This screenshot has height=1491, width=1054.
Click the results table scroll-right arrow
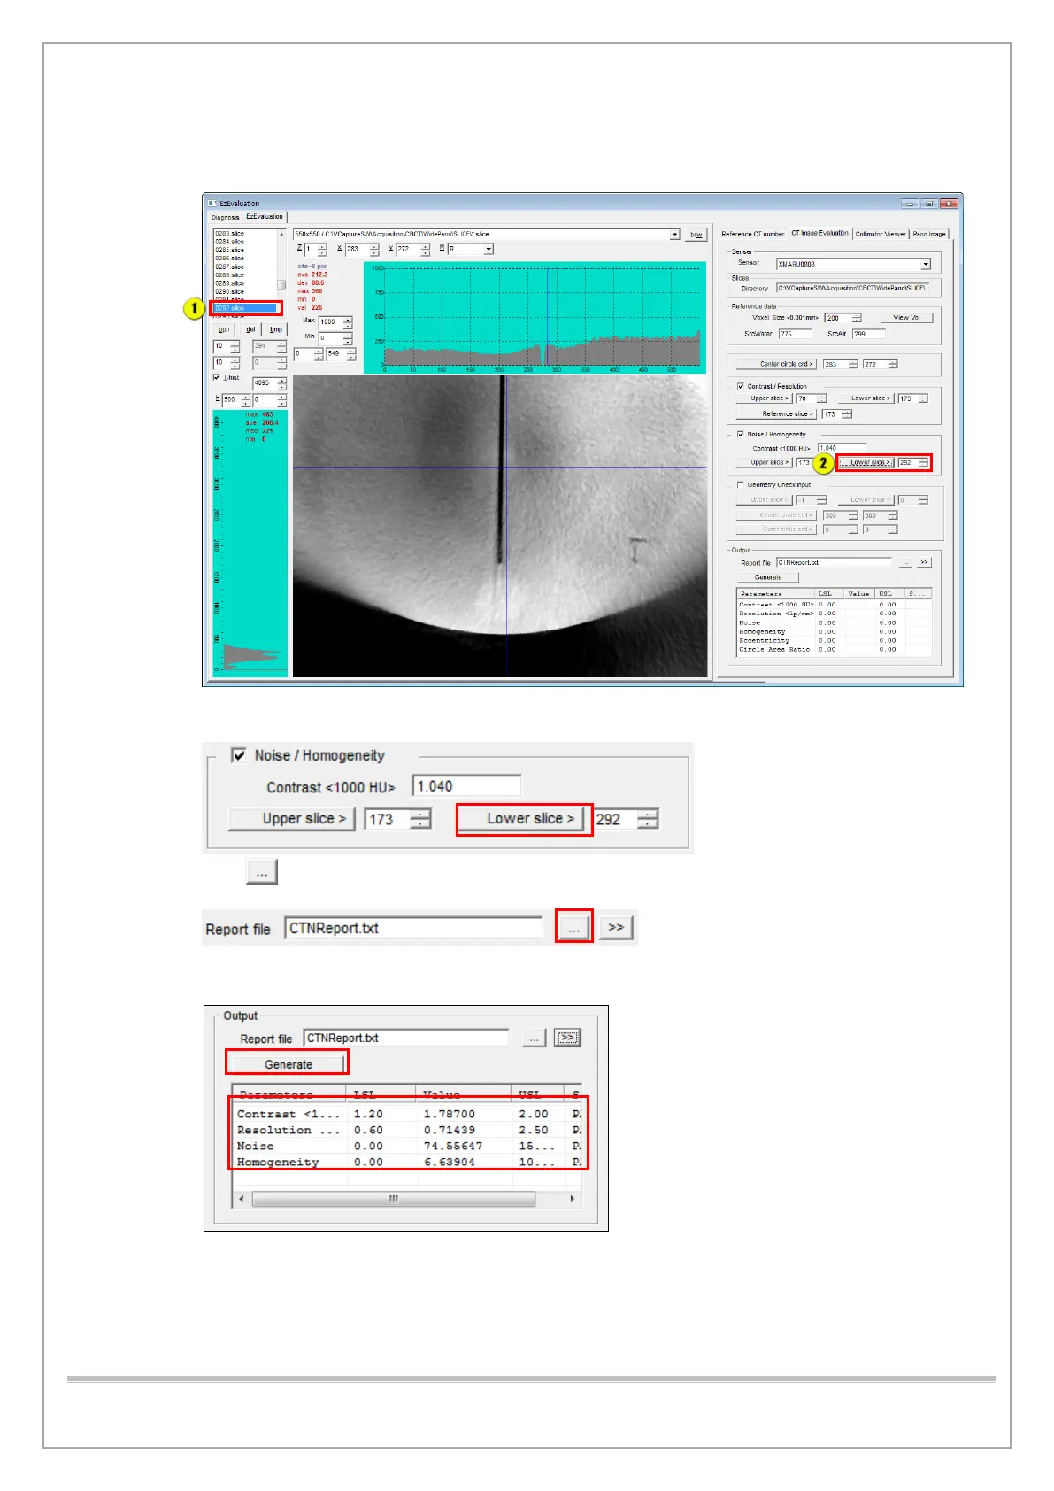pos(573,1199)
